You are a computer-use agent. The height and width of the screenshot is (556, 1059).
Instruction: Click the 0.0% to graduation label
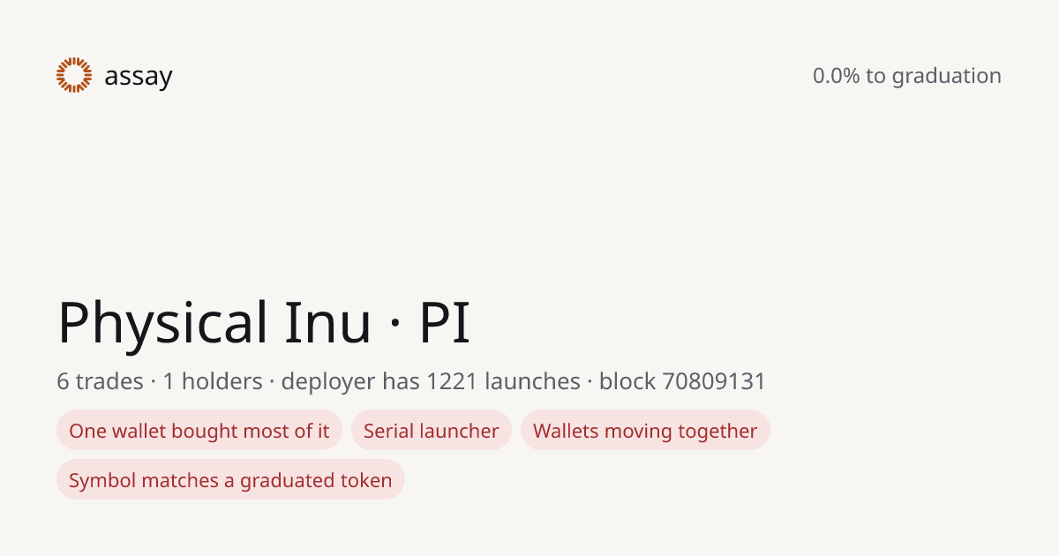907,76
